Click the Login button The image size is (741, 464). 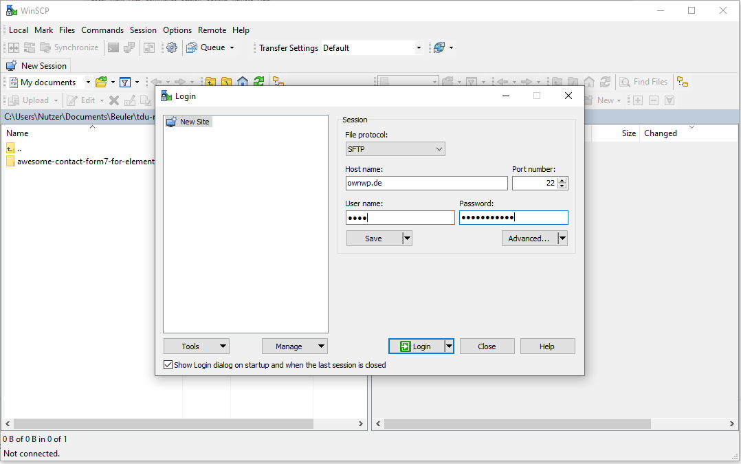[x=417, y=346]
